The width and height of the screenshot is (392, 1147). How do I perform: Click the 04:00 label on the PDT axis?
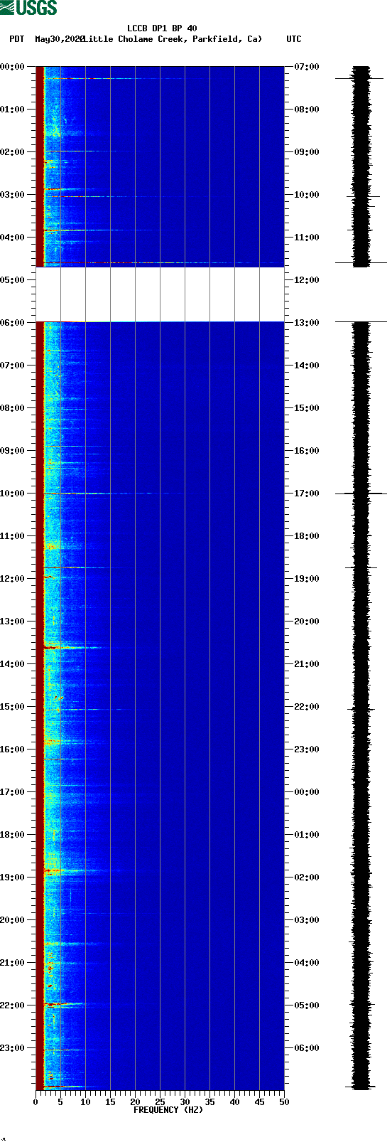point(13,238)
